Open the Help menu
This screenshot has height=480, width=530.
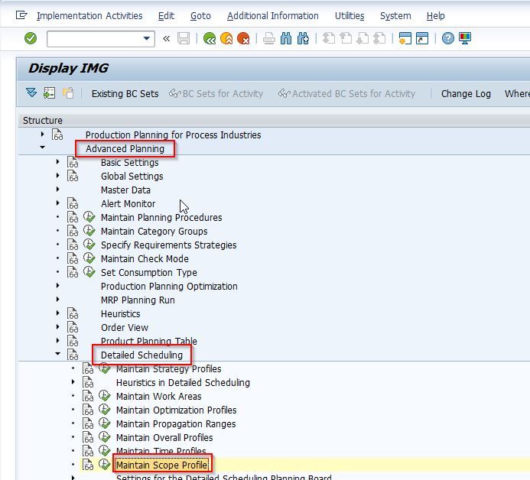(x=435, y=15)
